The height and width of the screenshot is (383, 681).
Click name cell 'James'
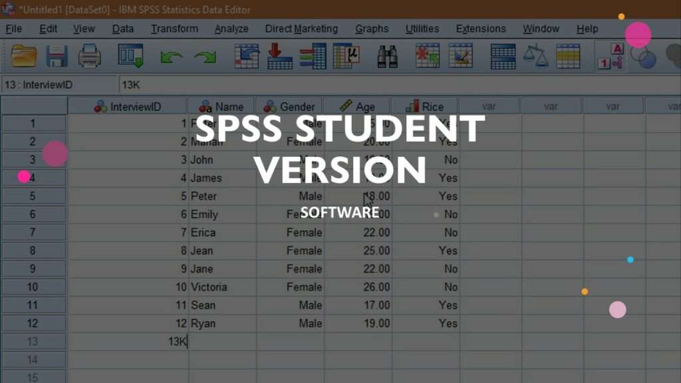(222, 178)
